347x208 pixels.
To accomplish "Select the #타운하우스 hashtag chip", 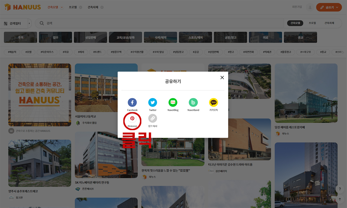I will click(47, 52).
